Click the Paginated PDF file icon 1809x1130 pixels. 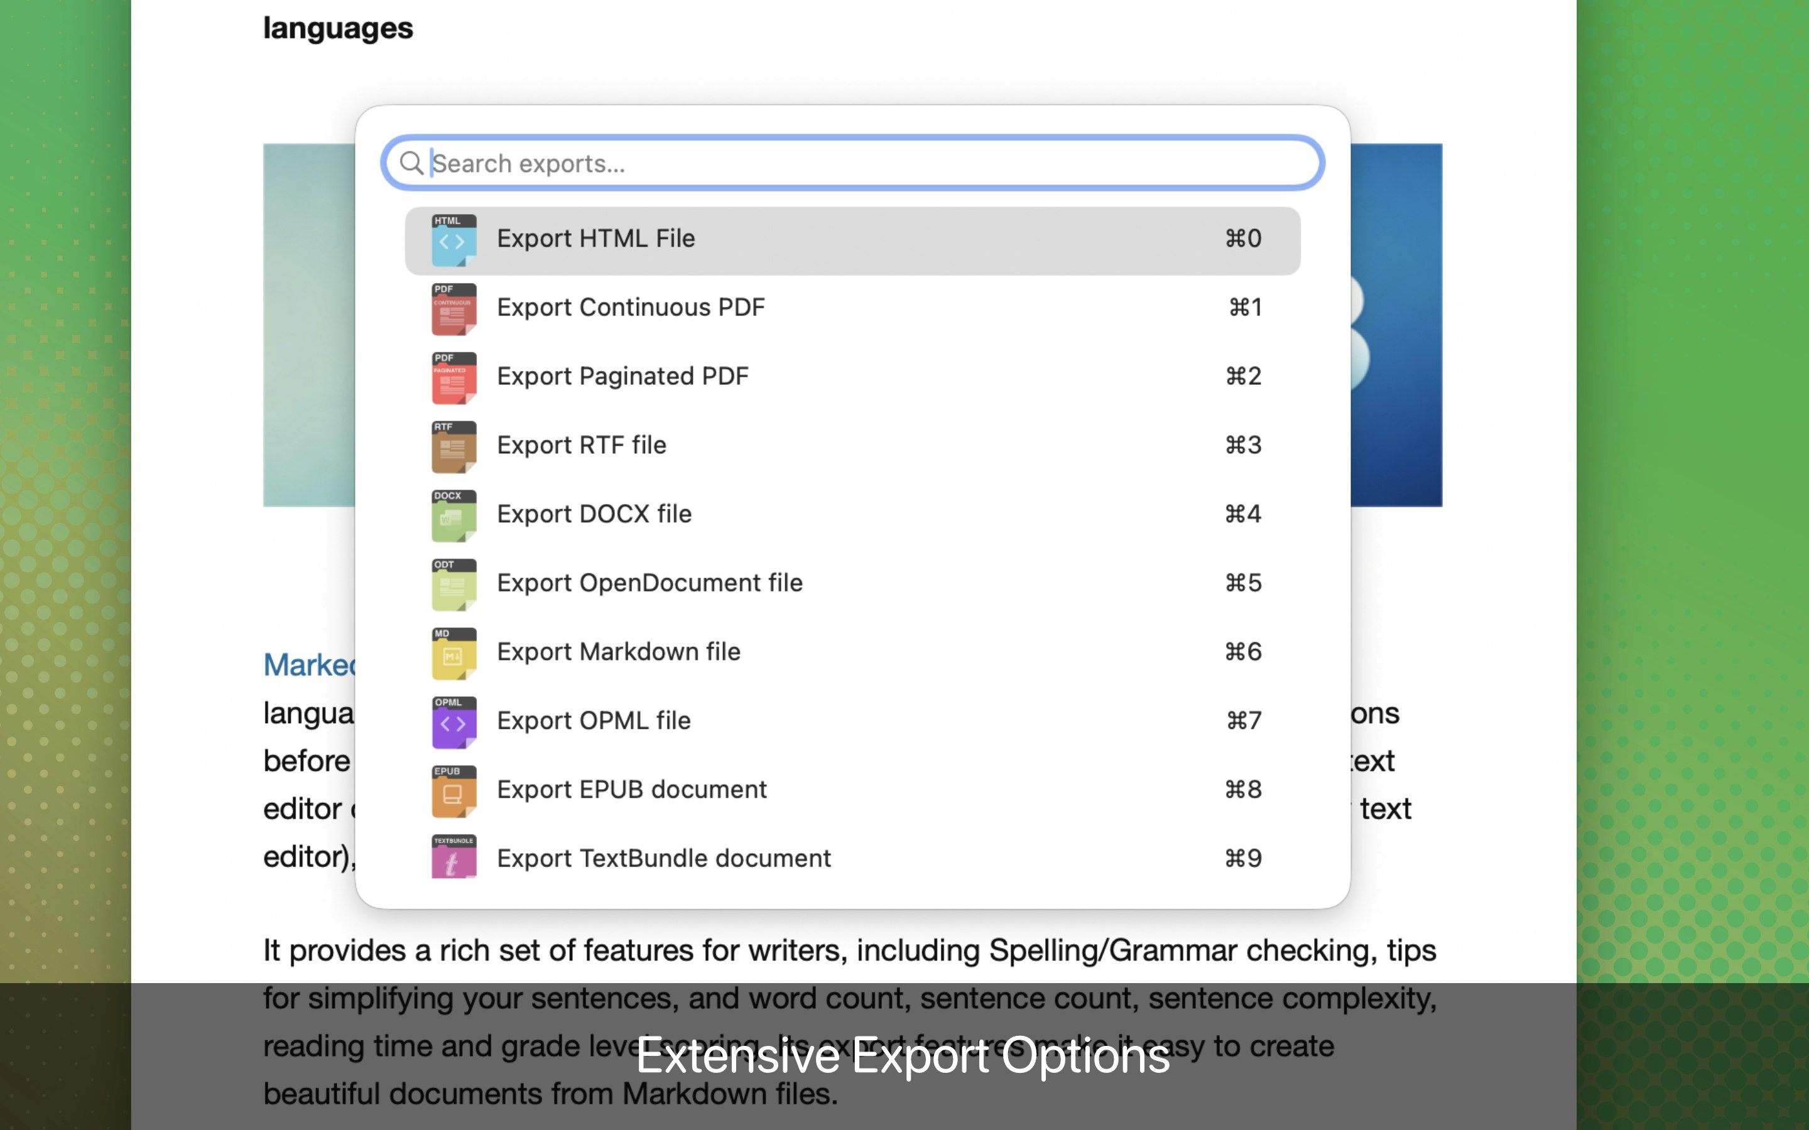click(x=454, y=377)
